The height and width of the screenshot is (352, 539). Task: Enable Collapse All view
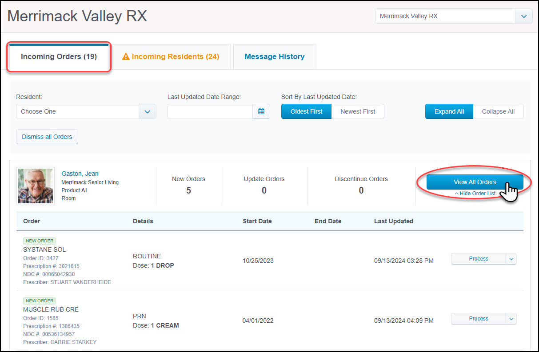tap(498, 111)
